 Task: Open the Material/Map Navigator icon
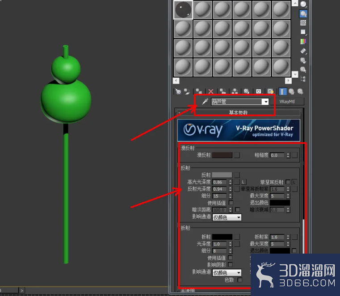(x=303, y=79)
